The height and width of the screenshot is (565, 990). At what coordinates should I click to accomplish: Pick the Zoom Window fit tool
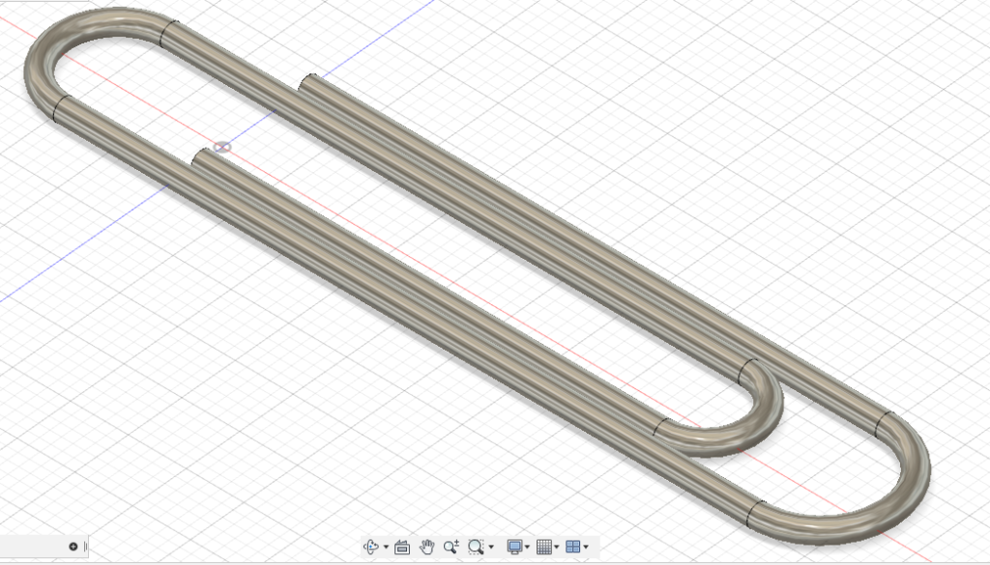tap(476, 547)
